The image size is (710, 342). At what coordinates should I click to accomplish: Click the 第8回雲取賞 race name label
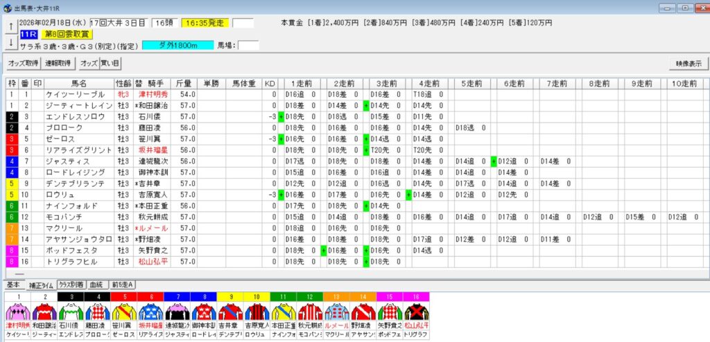[x=67, y=35]
